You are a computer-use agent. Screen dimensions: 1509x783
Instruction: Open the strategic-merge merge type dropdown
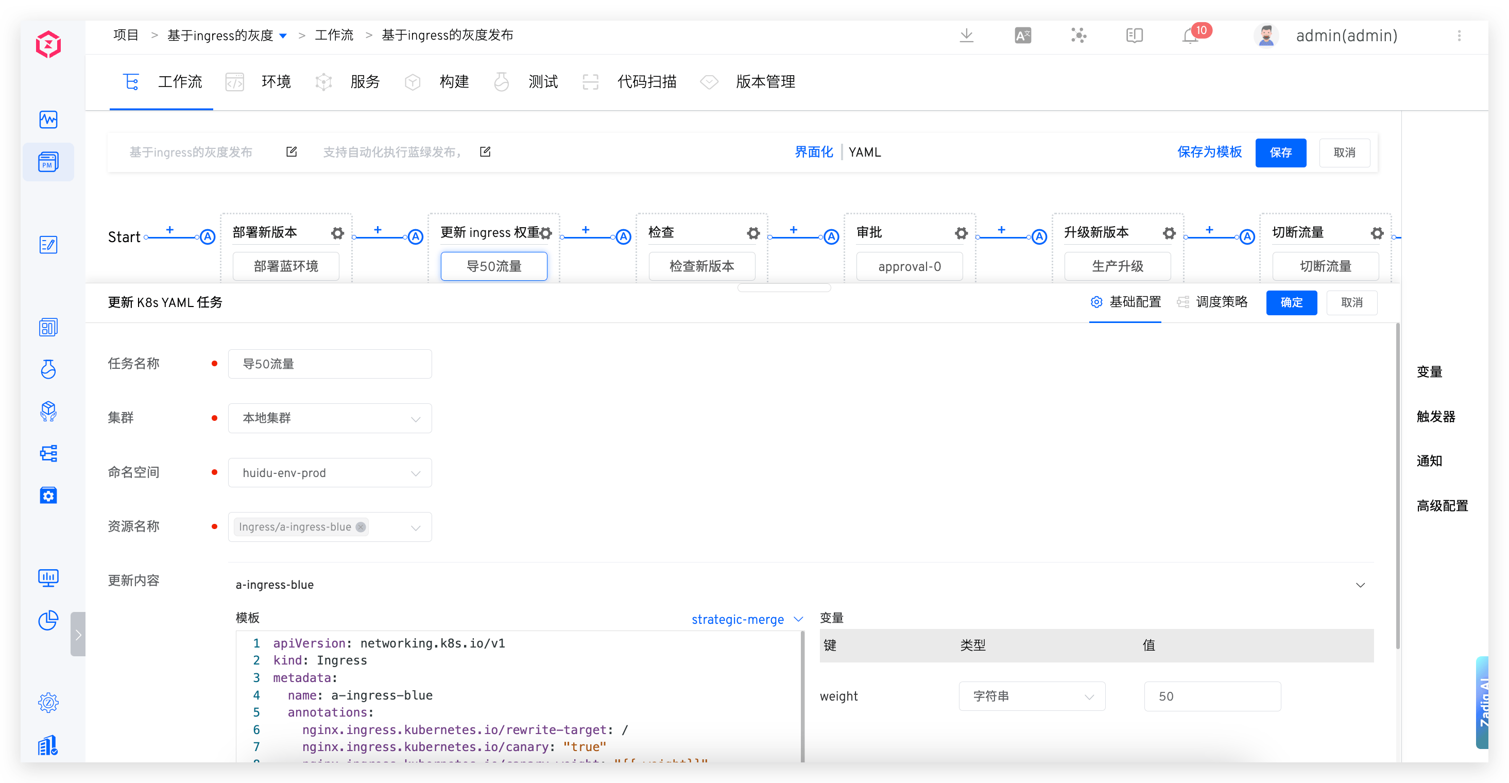point(747,619)
